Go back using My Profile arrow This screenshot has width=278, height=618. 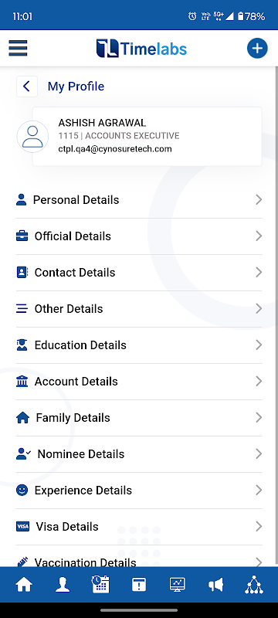click(x=27, y=87)
